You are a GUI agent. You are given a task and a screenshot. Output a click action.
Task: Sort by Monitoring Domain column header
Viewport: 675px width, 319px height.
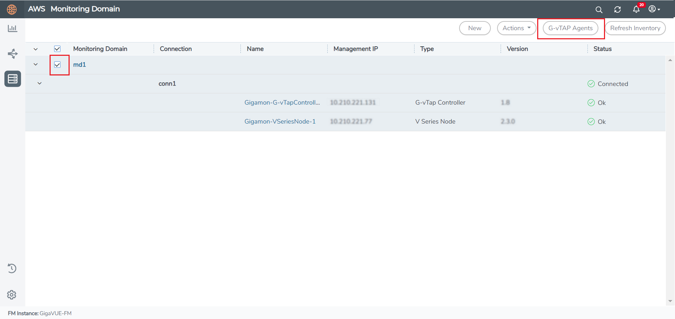point(100,49)
